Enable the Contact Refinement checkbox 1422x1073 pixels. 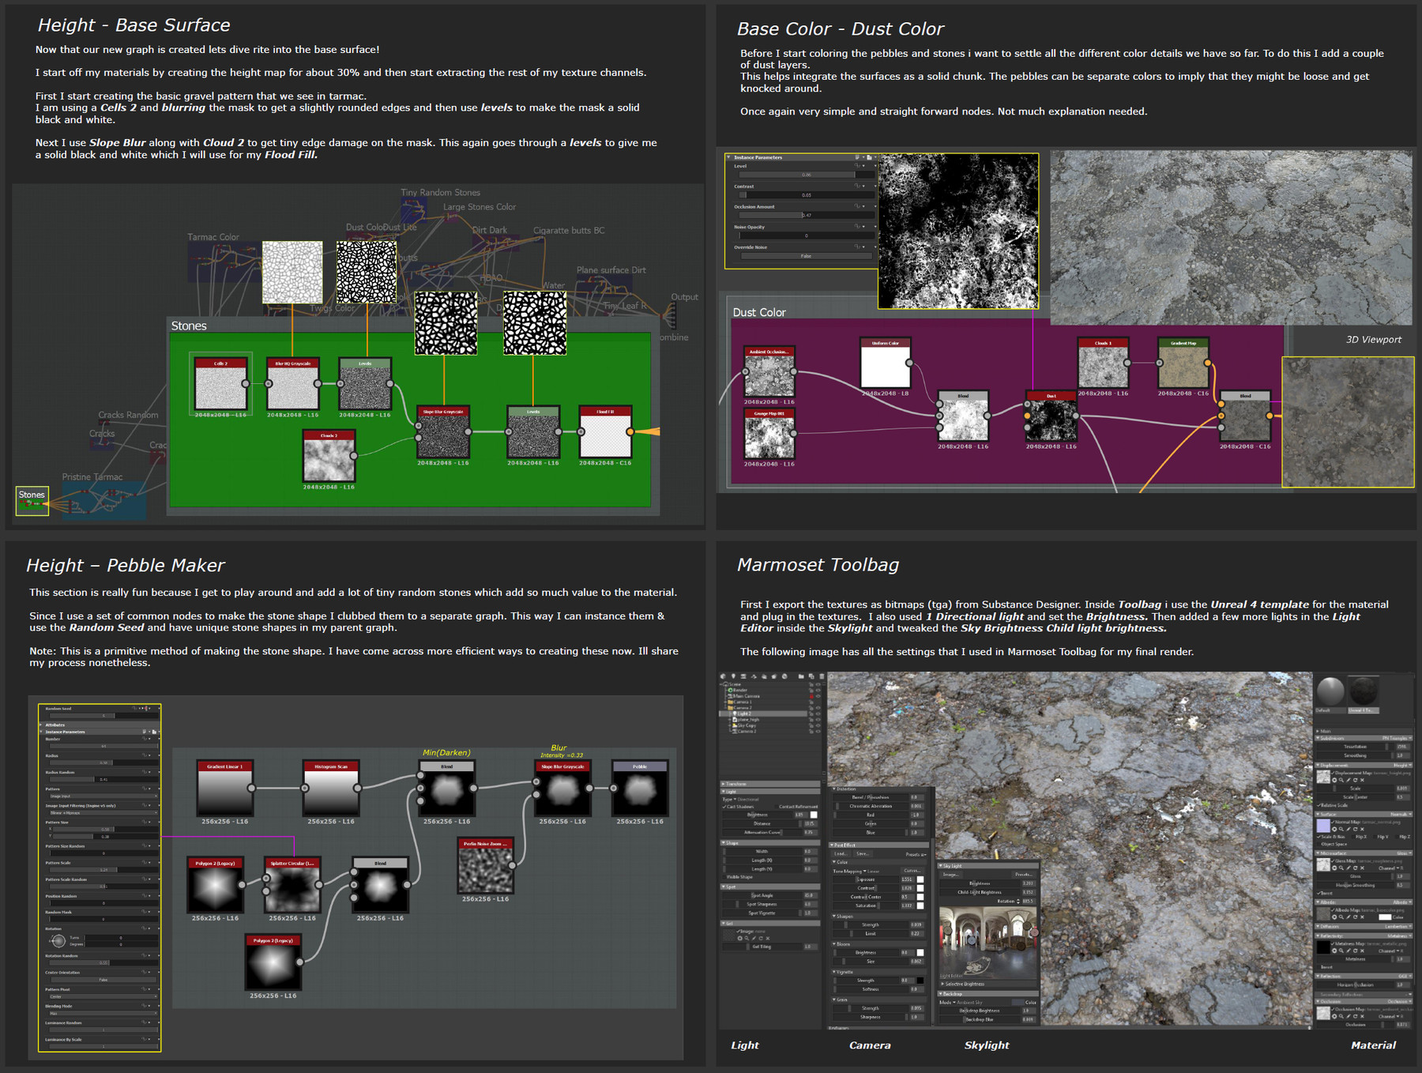click(x=776, y=807)
